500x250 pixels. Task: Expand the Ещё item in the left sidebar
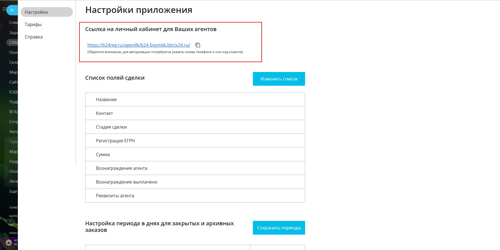[13, 191]
